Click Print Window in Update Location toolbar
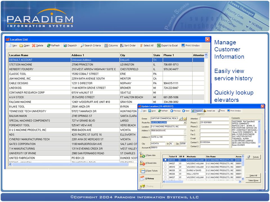The height and width of the screenshot is (202, 270). tap(234, 111)
